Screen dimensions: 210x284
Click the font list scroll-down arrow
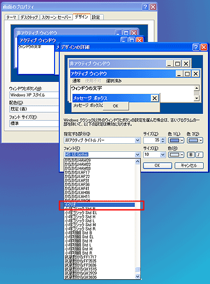point(138,276)
